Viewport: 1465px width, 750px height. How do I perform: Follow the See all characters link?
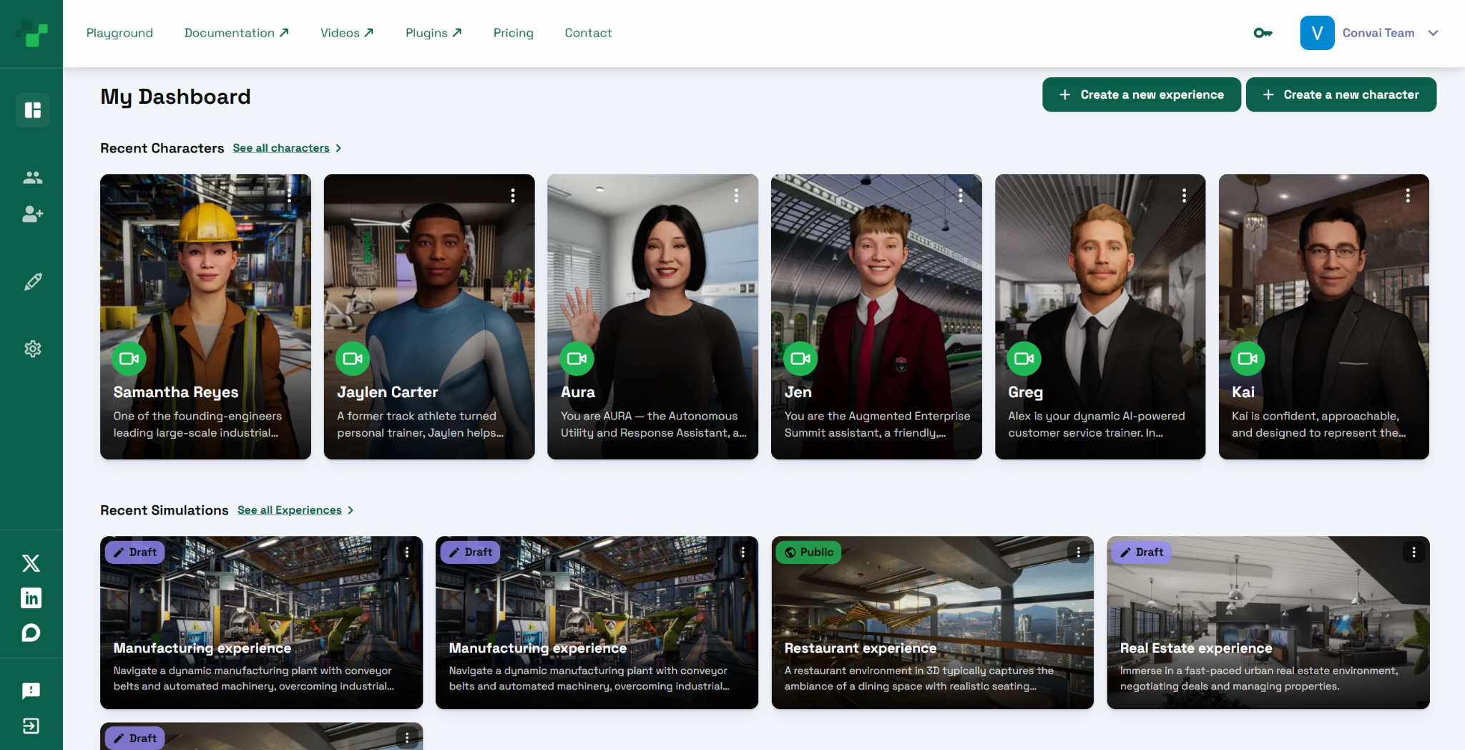click(281, 148)
